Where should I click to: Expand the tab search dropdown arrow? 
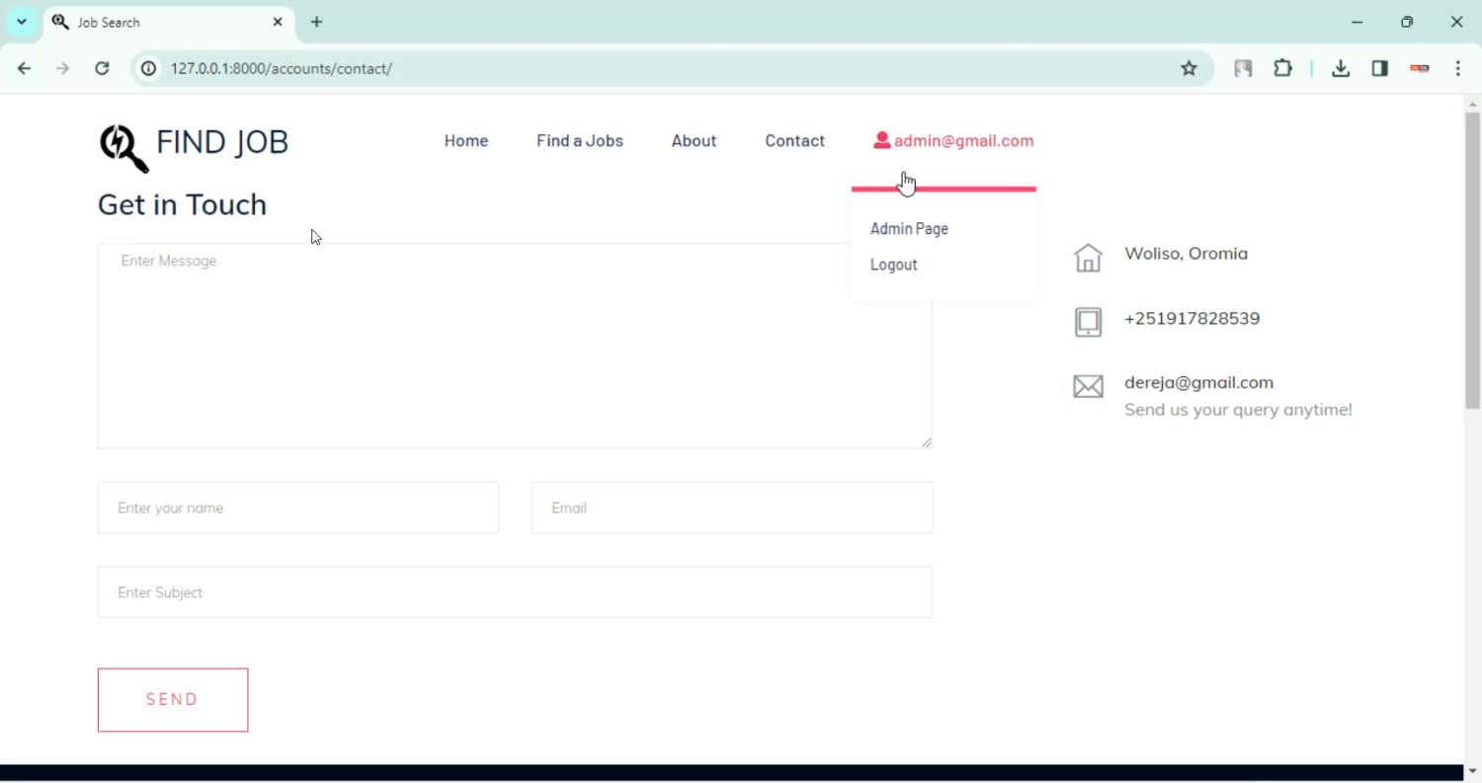21,22
